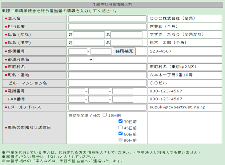This screenshot has width=225, height=165.
Task: Toggle the 60日前 checkbox
Action: [x=121, y=134]
